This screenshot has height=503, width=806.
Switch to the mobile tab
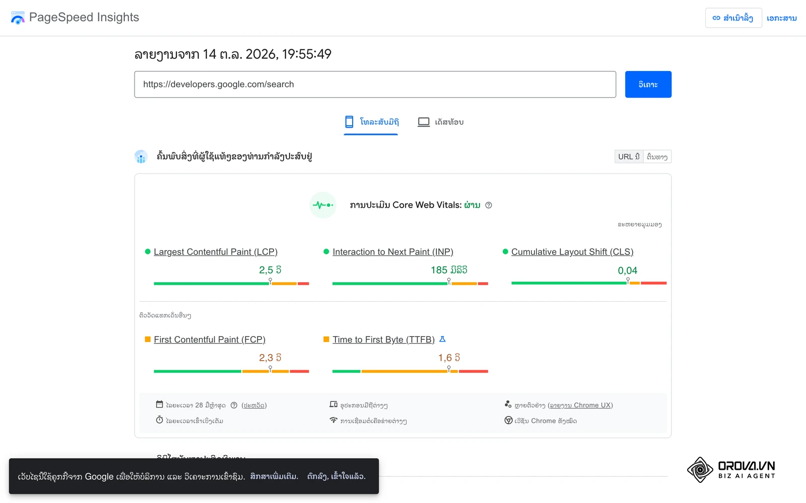pyautogui.click(x=371, y=122)
